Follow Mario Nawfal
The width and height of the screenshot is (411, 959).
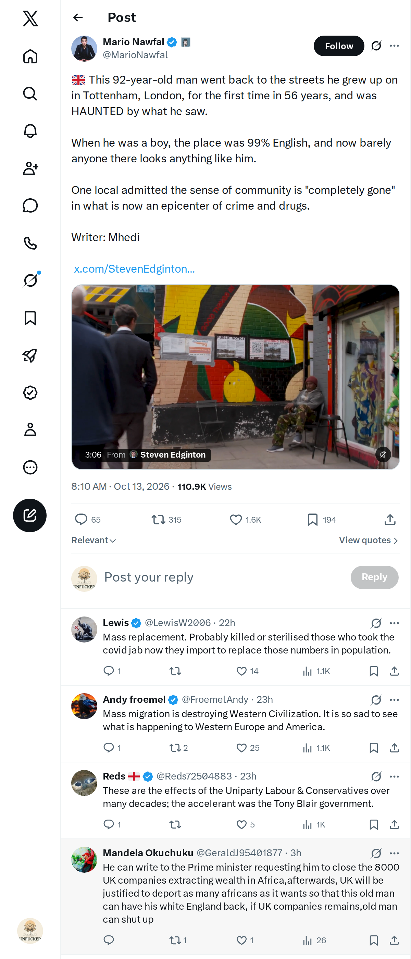coord(339,46)
